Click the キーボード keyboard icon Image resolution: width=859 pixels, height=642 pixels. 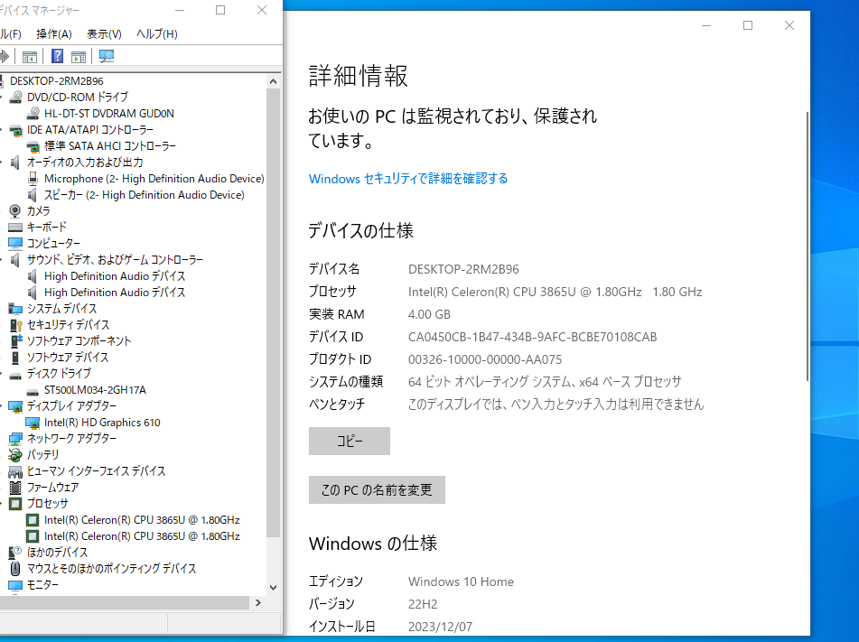15,227
